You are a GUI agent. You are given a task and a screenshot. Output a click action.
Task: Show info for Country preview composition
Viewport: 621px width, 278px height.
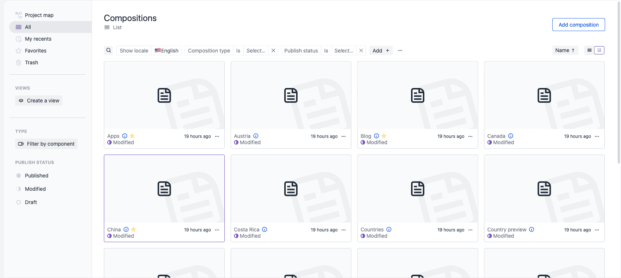pyautogui.click(x=532, y=230)
